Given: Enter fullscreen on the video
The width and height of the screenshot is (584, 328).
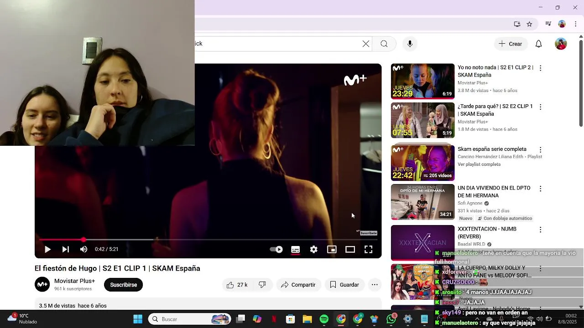Looking at the screenshot, I should (368, 249).
